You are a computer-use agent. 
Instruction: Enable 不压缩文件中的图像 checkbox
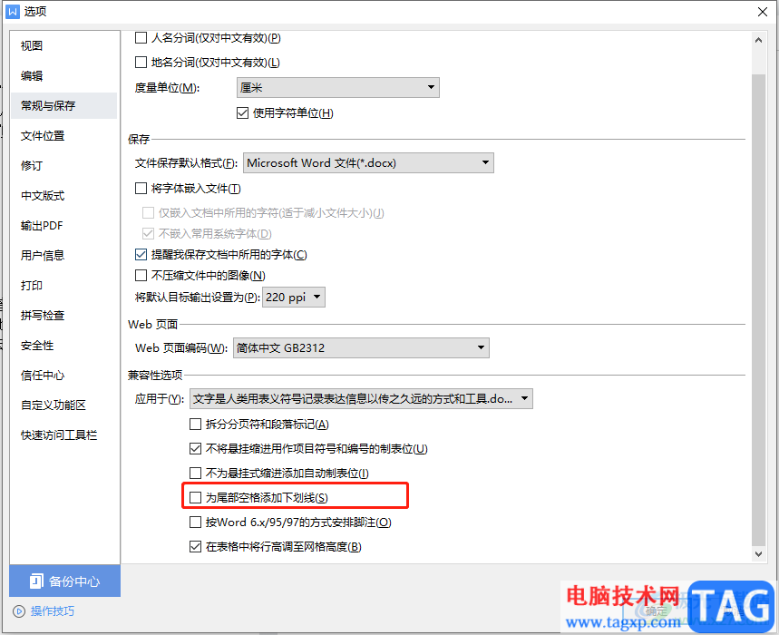[x=141, y=275]
